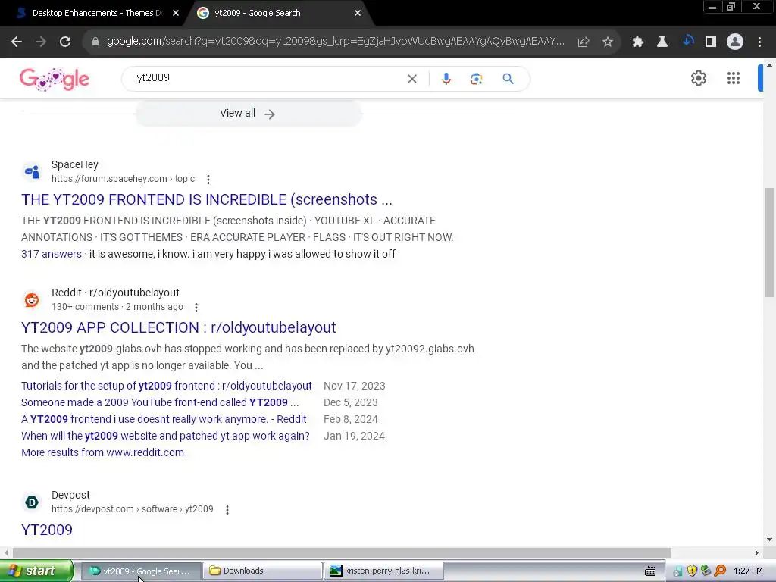This screenshot has height=582, width=776.
Task: Click the SpaceHey site favicon
Action: click(32, 172)
